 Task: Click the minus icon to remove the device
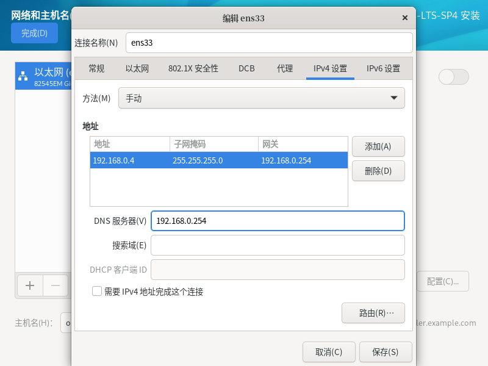(x=56, y=285)
